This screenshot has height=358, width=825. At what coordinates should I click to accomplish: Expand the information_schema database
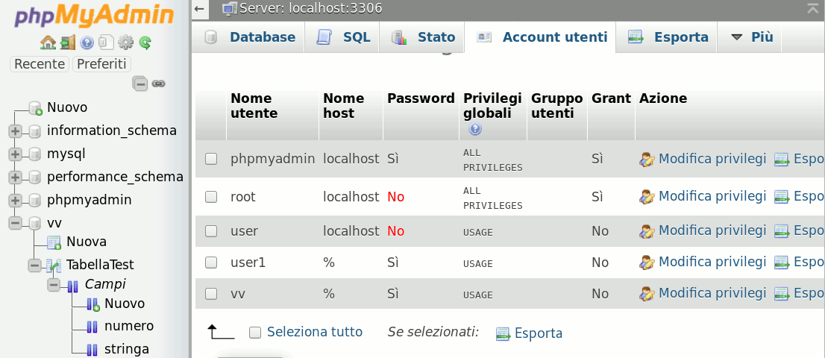tap(16, 131)
